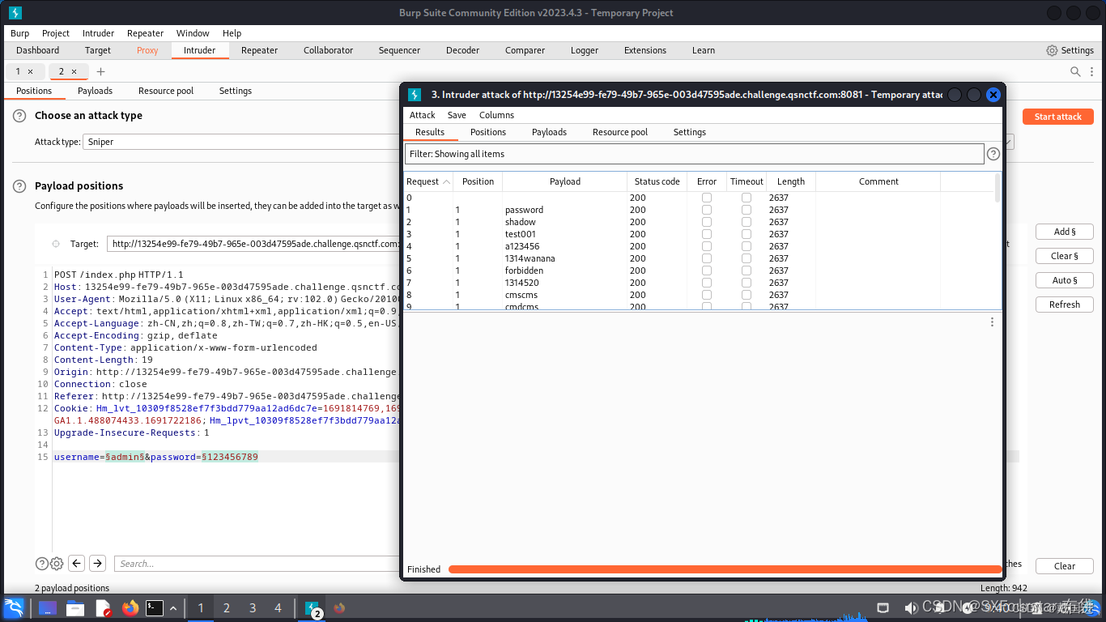
Task: Open the text editor taskbar icon
Action: point(103,607)
